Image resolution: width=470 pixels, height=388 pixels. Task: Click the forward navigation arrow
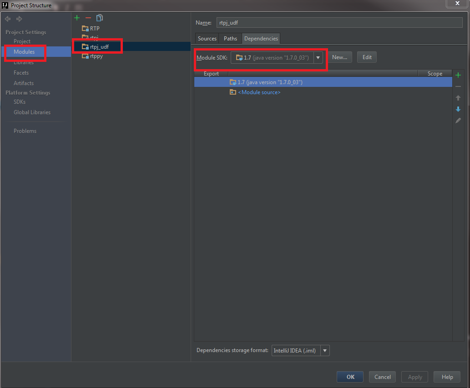(19, 19)
